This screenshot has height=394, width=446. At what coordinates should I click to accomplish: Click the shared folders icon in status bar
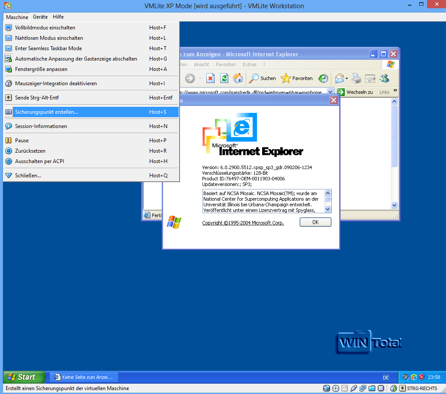[x=372, y=388]
